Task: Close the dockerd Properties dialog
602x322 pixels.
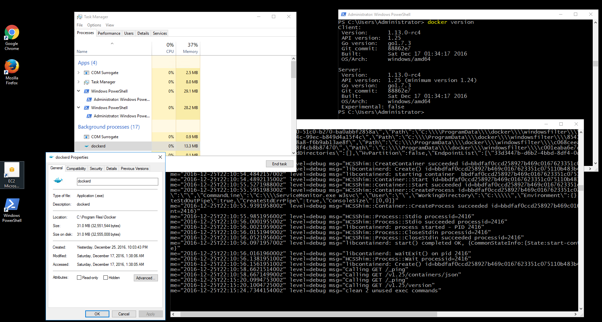Action: coord(160,157)
